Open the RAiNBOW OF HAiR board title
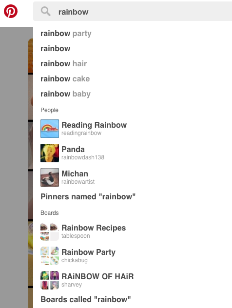The width and height of the screenshot is (232, 308). point(97,276)
